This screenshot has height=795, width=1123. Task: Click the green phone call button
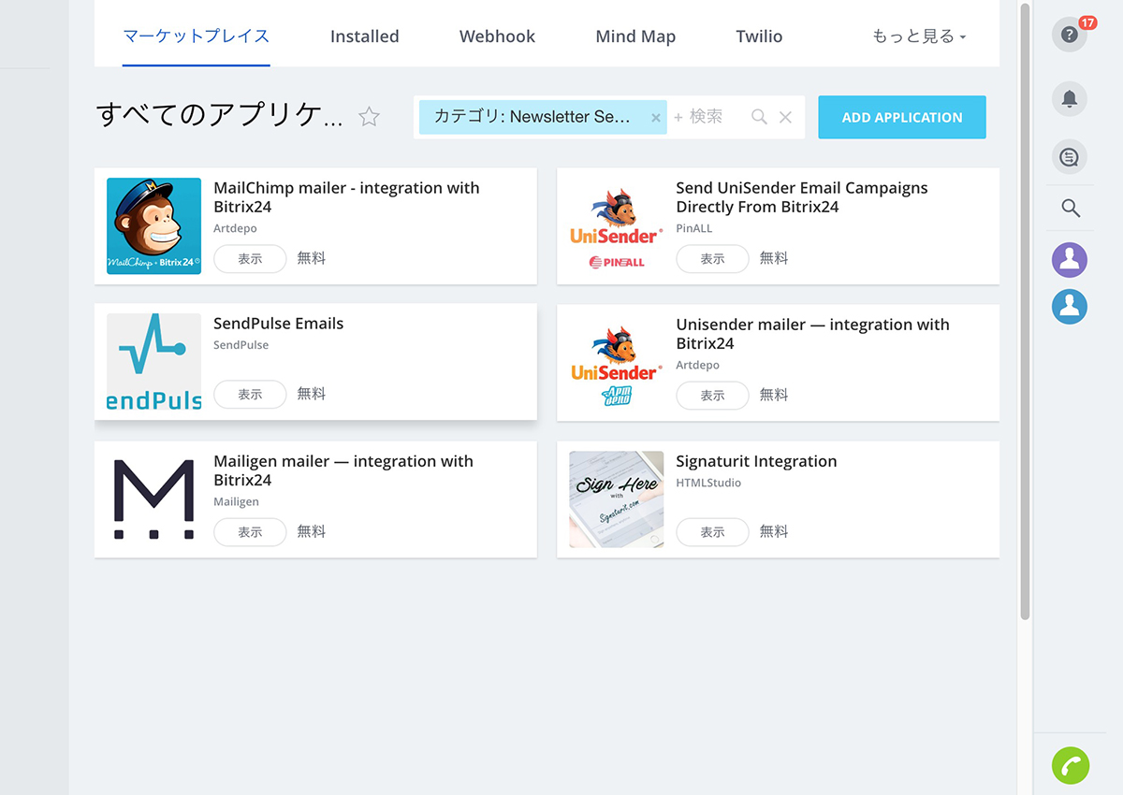point(1071,765)
